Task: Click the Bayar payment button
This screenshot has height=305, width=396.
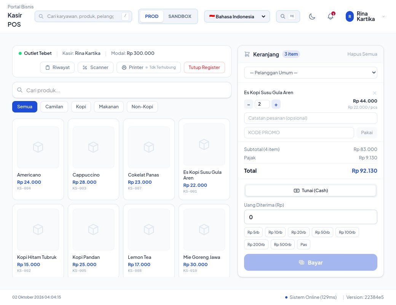Action: [311, 263]
